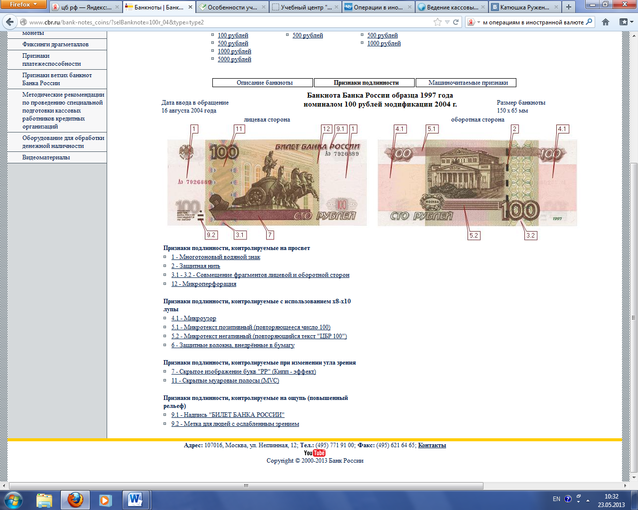This screenshot has width=638, height=510.
Task: Click the '5000 рублей' link
Action: click(234, 59)
